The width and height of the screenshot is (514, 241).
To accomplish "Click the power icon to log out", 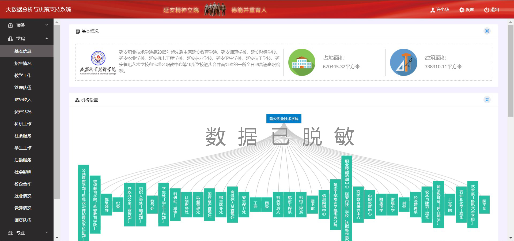I will click(486, 10).
